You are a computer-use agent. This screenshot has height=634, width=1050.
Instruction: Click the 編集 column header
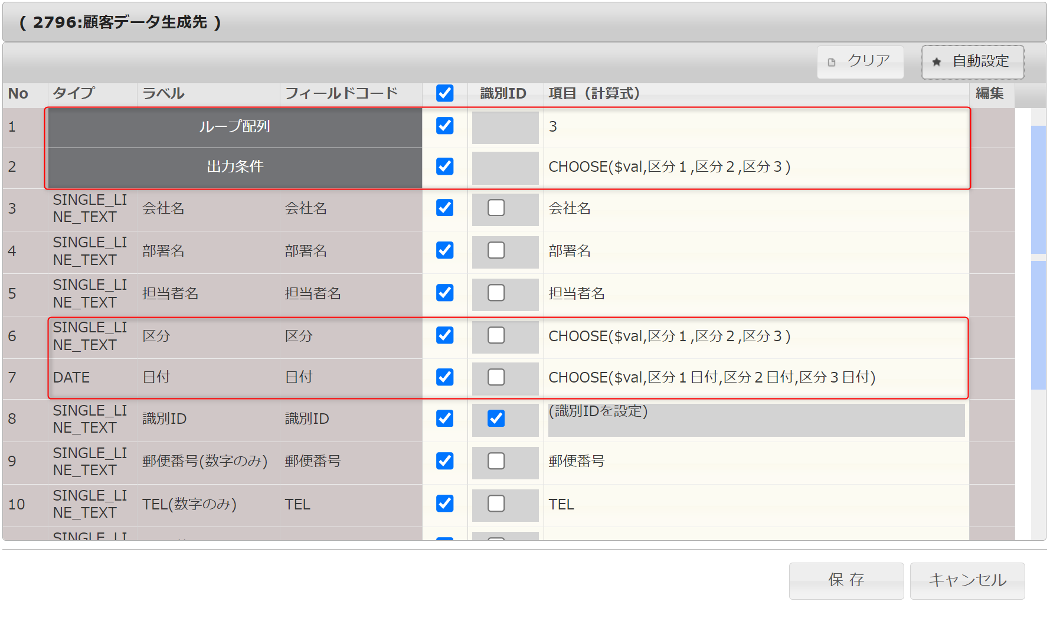tap(992, 94)
